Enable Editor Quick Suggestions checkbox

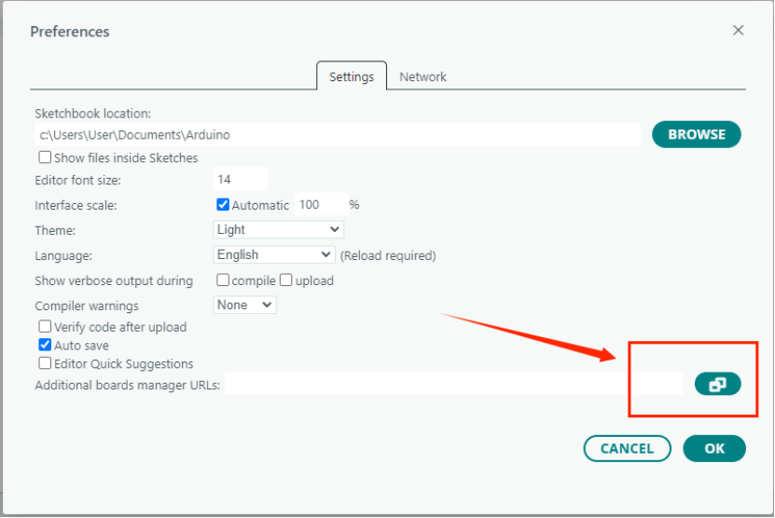[x=45, y=363]
